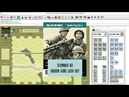The width and height of the screenshot is (129, 97).
Task: Click time track space 2
Action: [27, 30]
